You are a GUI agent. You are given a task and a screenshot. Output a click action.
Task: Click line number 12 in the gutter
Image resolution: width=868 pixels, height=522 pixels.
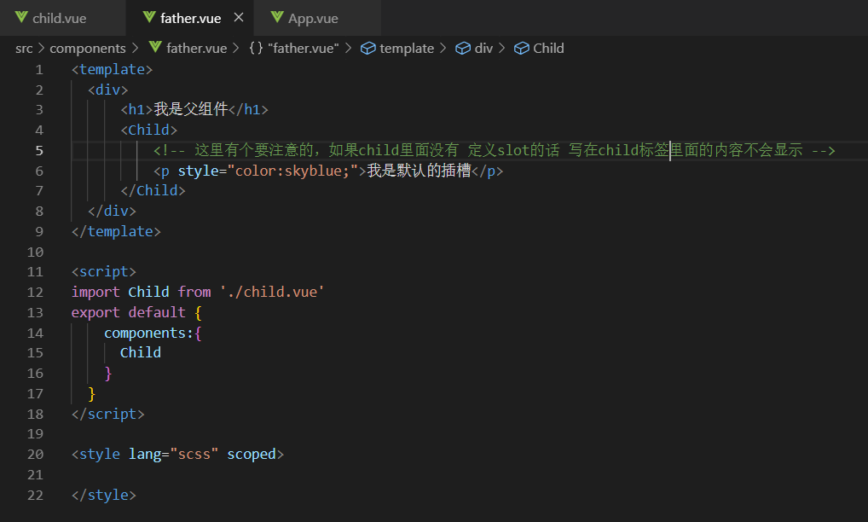(x=35, y=292)
